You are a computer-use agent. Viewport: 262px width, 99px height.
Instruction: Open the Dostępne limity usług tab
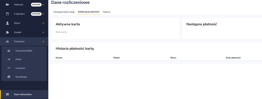pyautogui.click(x=64, y=12)
